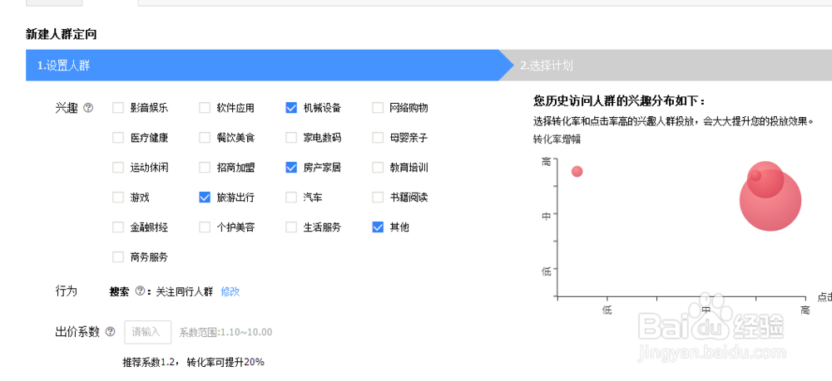The height and width of the screenshot is (381, 832).
Task: Check the 商务服务 checkbox
Action: [118, 257]
